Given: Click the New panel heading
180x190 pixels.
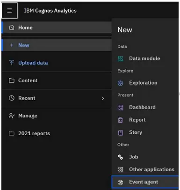Looking at the screenshot, I should click(x=125, y=29).
